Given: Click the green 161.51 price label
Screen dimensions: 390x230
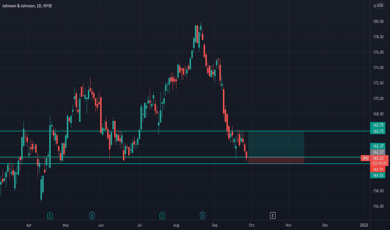Looking at the screenshot, I should tap(378, 175).
